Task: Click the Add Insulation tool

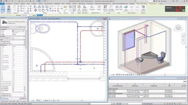Action: tap(126, 8)
